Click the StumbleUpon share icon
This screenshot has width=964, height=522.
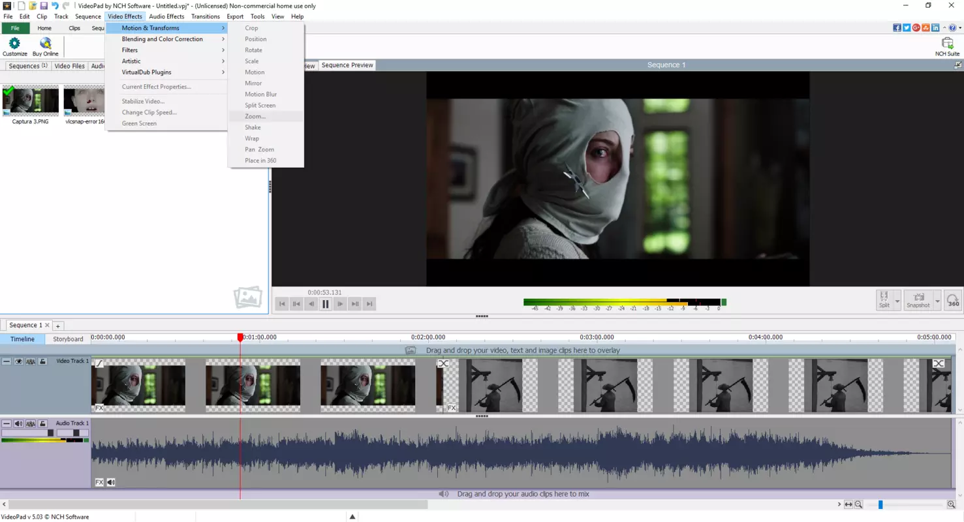(925, 28)
